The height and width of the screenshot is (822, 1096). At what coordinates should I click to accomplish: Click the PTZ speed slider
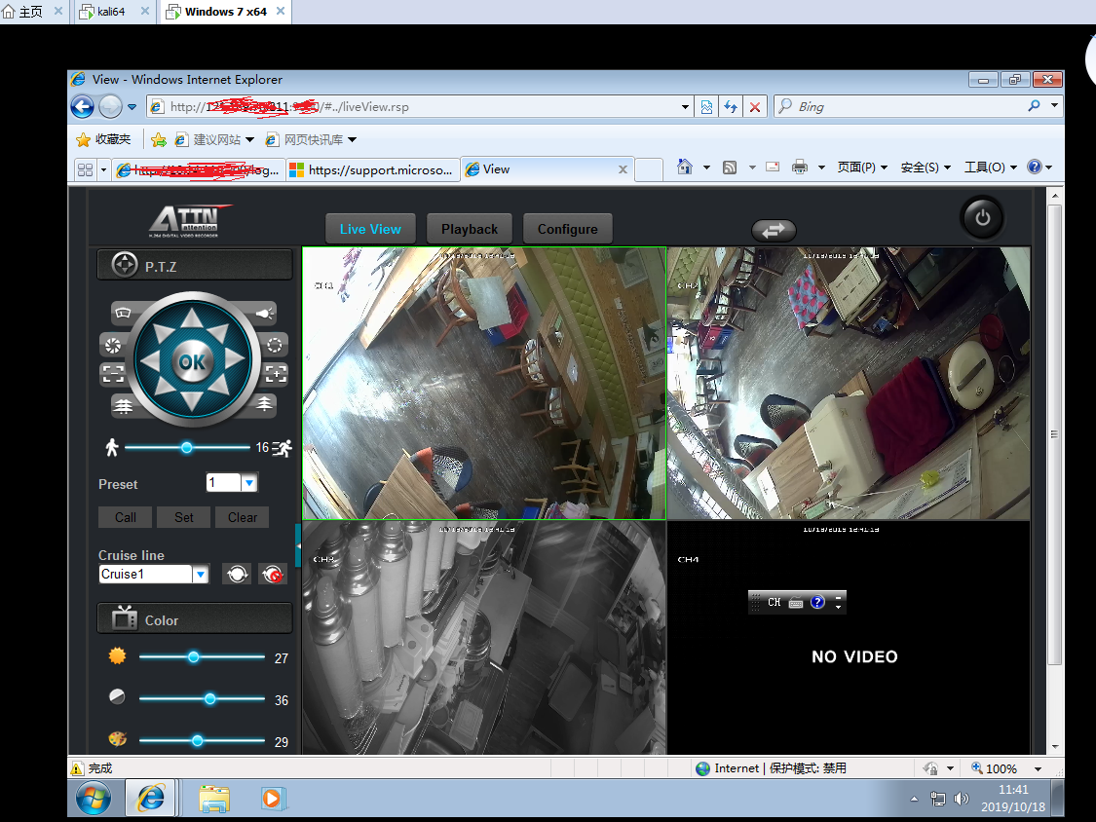click(187, 447)
